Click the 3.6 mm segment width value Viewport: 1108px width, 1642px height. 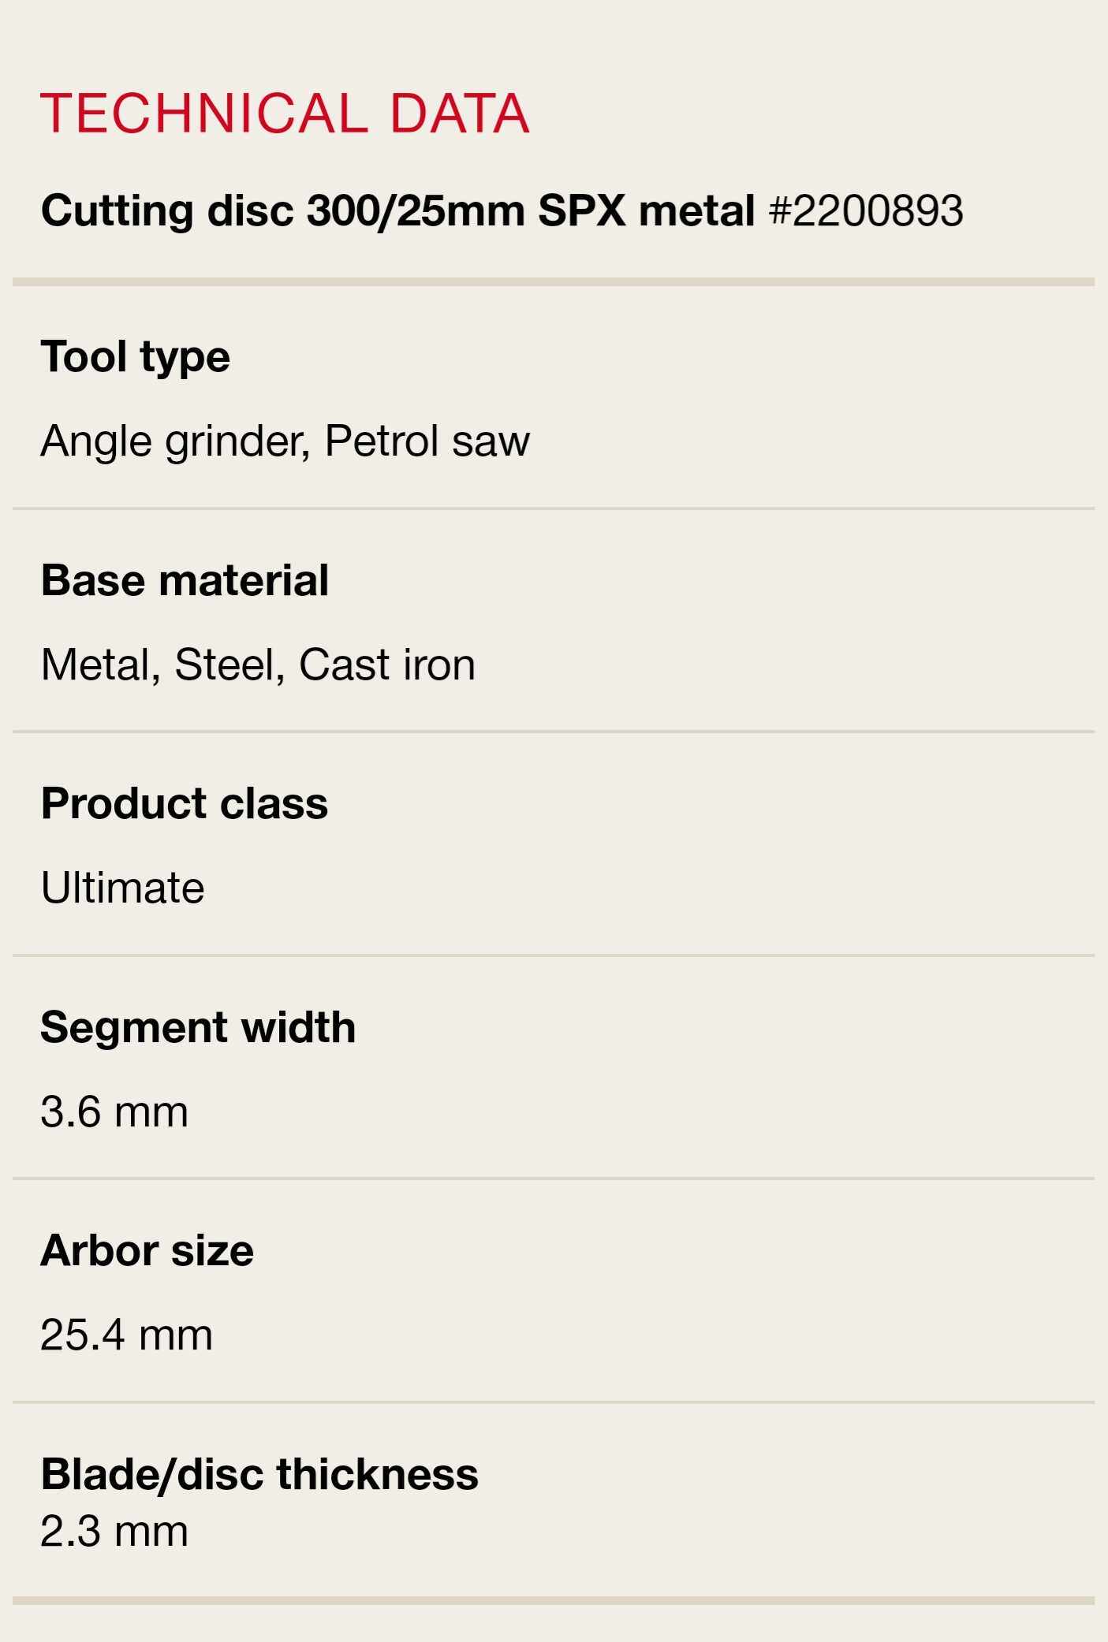tap(114, 1111)
